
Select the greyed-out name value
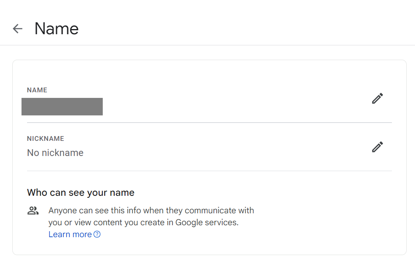pyautogui.click(x=62, y=107)
